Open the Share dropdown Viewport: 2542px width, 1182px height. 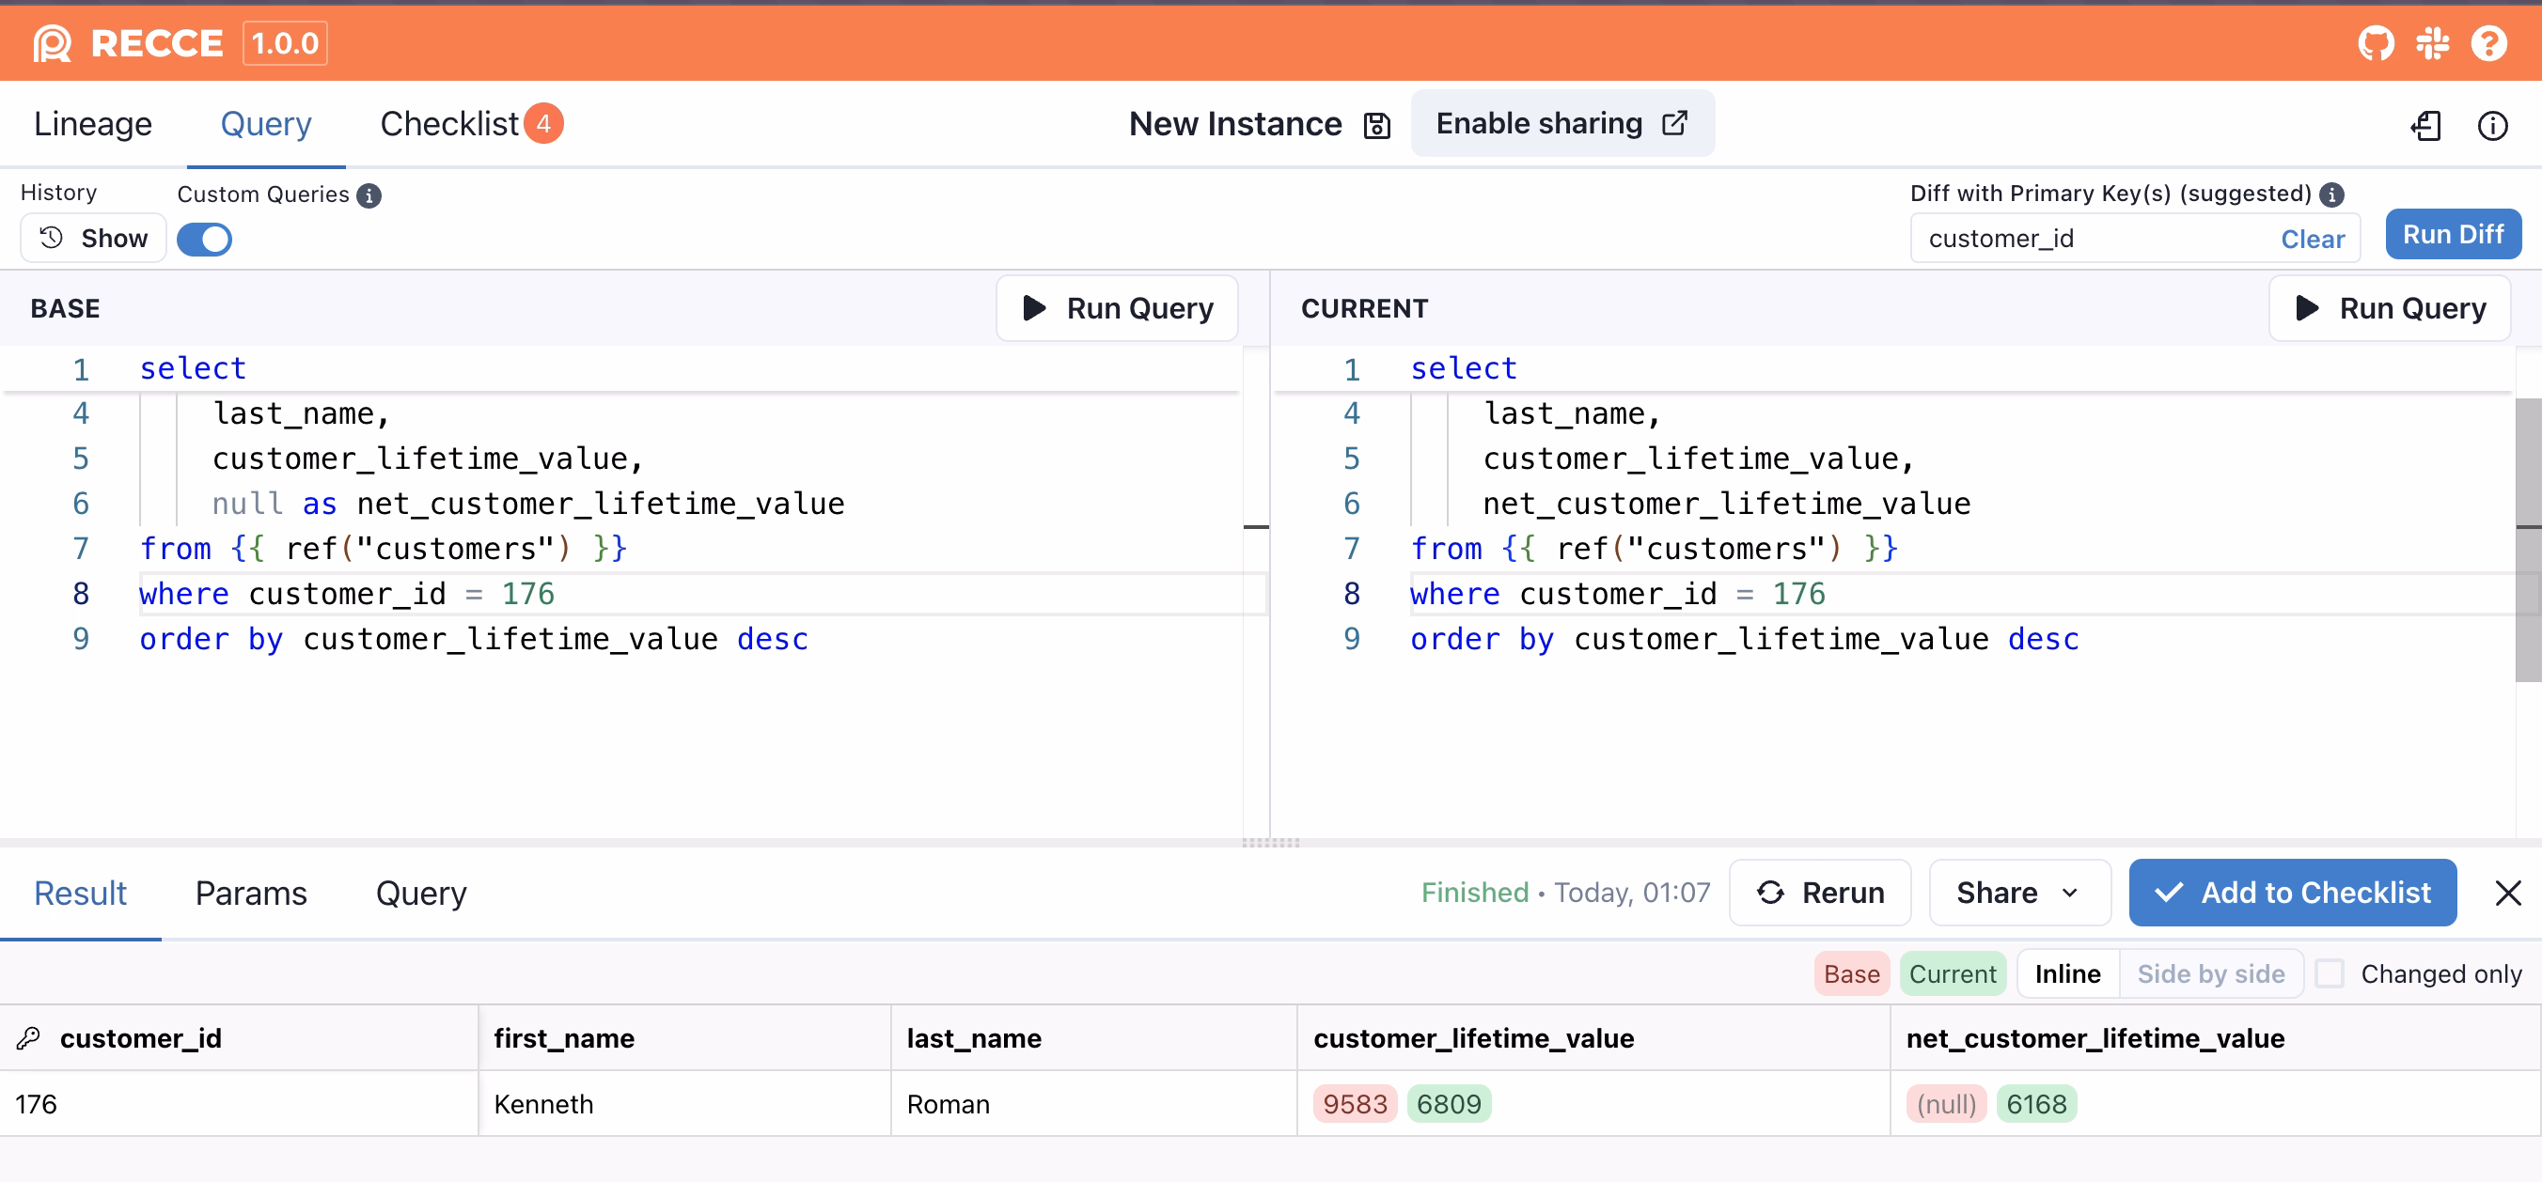pyautogui.click(x=2019, y=893)
